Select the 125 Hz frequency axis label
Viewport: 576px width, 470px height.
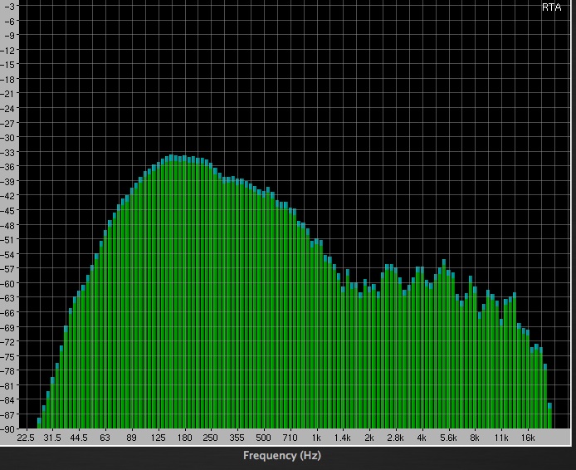(158, 438)
